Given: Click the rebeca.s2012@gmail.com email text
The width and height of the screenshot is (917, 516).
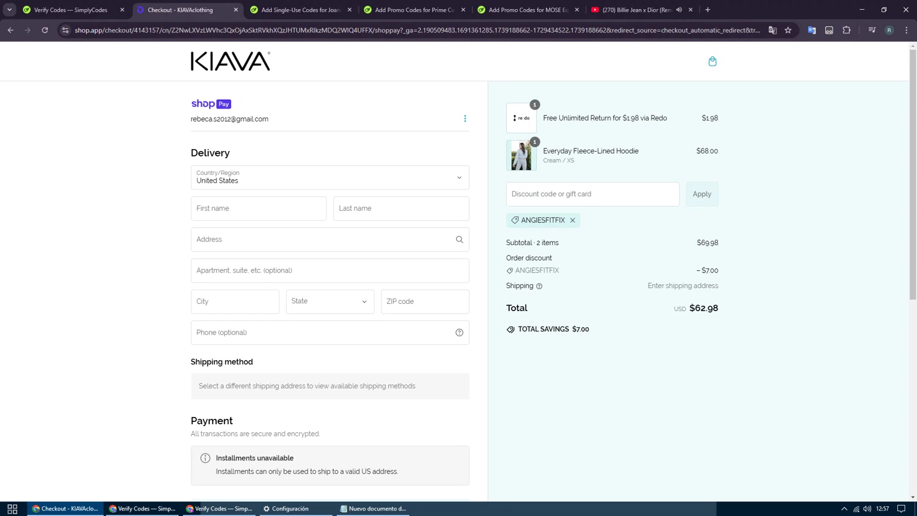Looking at the screenshot, I should (x=229, y=119).
